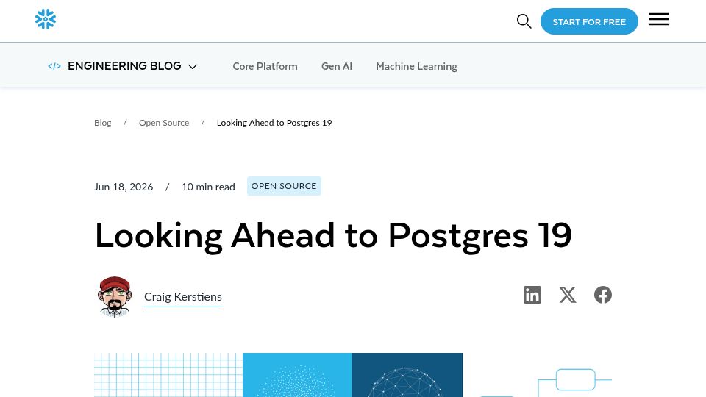The height and width of the screenshot is (397, 706).
Task: Select the 'Jun 18, 2026' publish date
Action: click(x=124, y=187)
